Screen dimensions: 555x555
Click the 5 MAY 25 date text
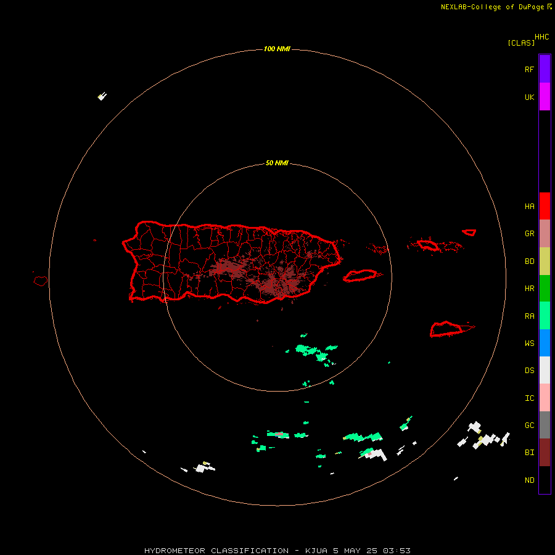point(355,551)
